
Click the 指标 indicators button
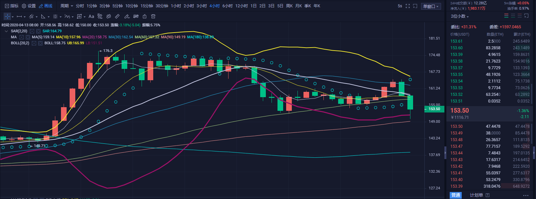coord(12,6)
